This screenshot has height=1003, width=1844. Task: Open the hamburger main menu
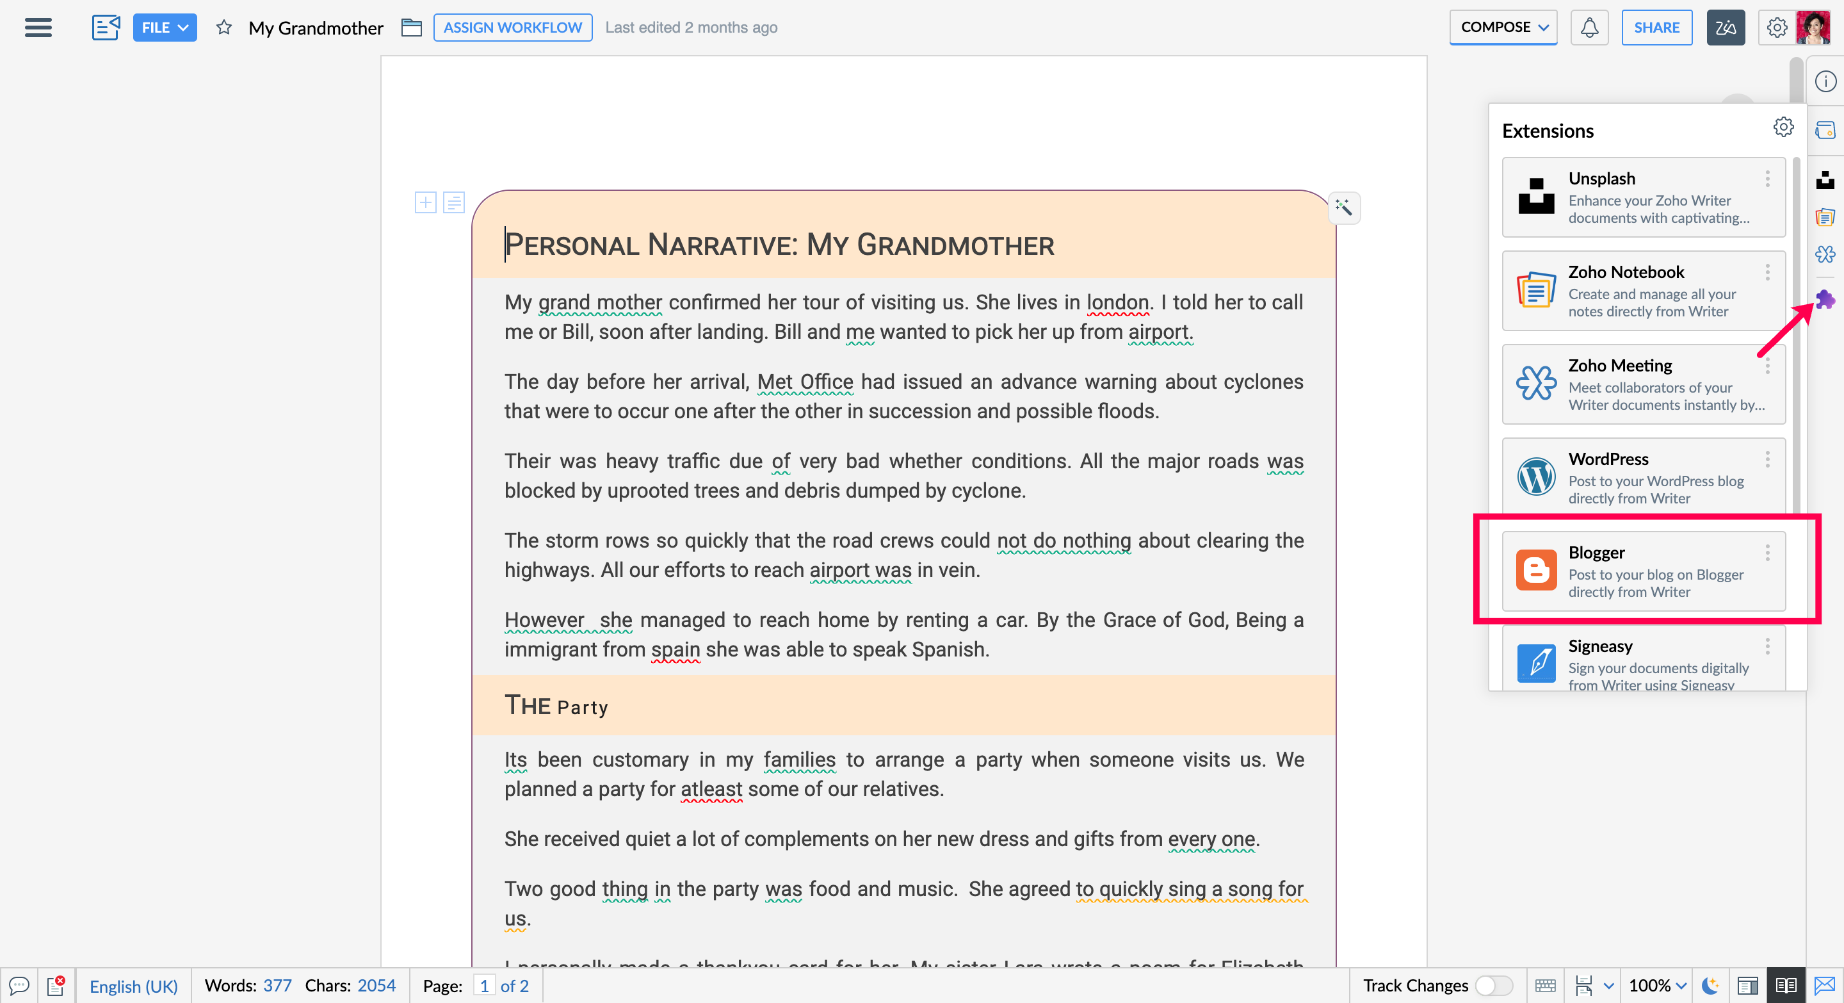38,27
